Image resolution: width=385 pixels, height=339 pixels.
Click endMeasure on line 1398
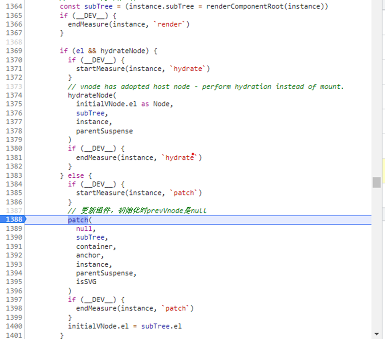tap(96, 308)
